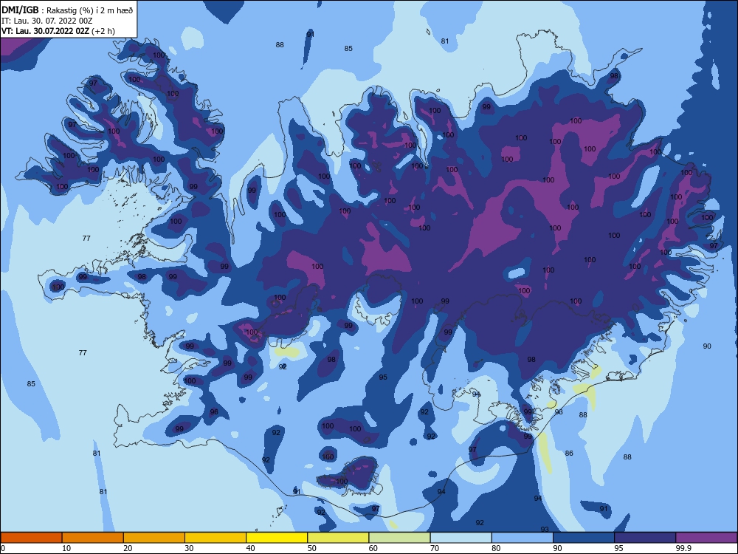
Task: Click the dark indigo 95–99.9 legend swatch
Action: [x=645, y=538]
